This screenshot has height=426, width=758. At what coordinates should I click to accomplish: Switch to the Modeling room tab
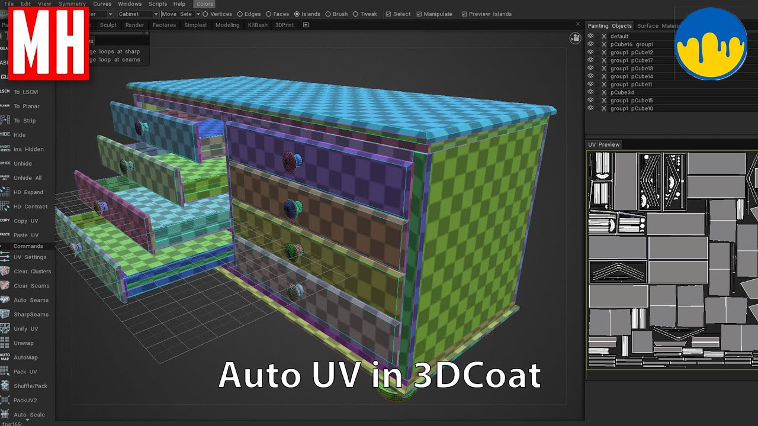pyautogui.click(x=227, y=25)
